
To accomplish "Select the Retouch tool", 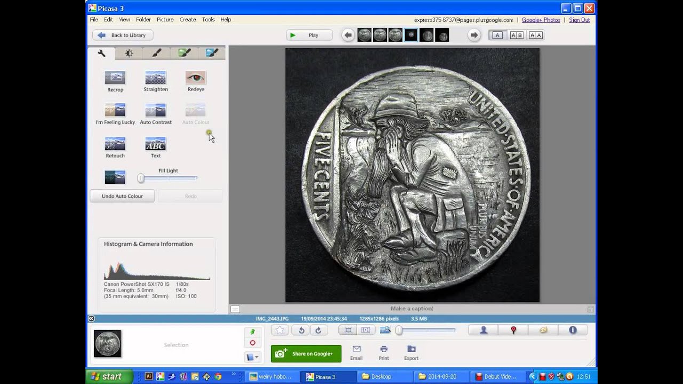I will pyautogui.click(x=115, y=148).
